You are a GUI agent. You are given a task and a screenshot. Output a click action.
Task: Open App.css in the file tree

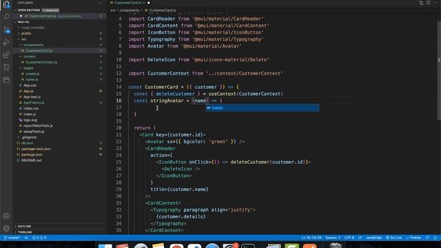[x=30, y=85]
